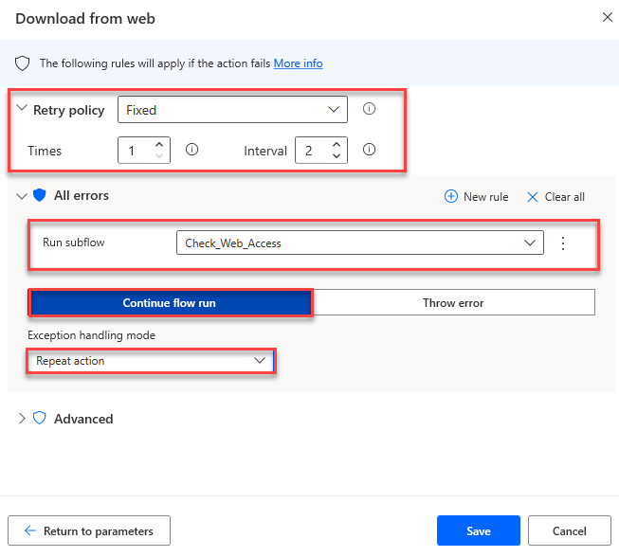The width and height of the screenshot is (619, 557).
Task: Cancel the dialog changes
Action: point(570,530)
